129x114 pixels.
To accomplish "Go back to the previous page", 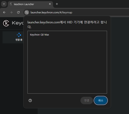I will pos(4,12).
